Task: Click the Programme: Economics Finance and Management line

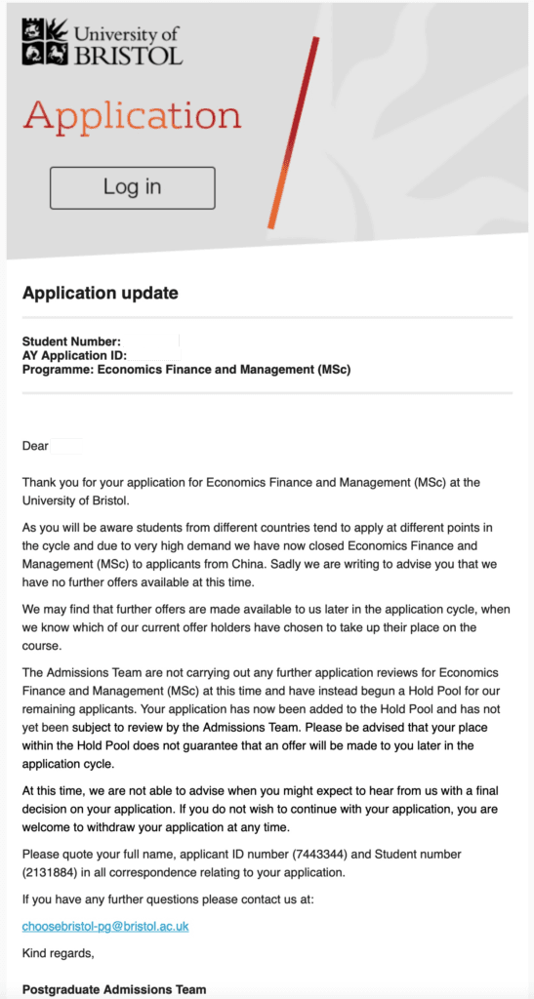Action: (x=186, y=369)
